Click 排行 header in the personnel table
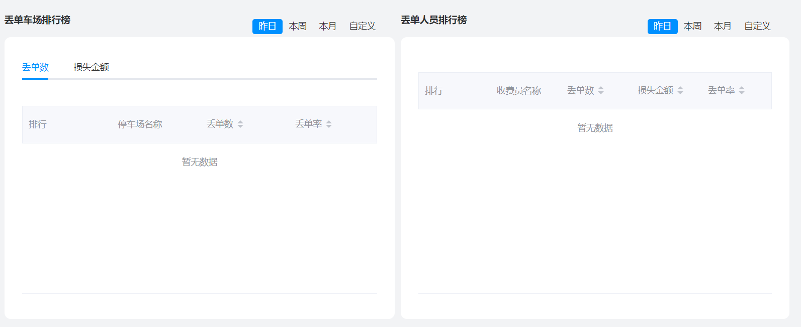 pyautogui.click(x=434, y=91)
